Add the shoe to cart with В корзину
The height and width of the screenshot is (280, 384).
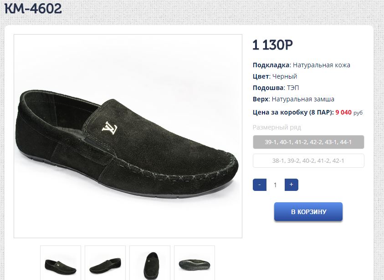click(x=308, y=212)
